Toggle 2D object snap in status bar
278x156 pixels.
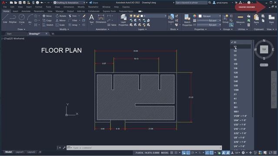(x=212, y=153)
